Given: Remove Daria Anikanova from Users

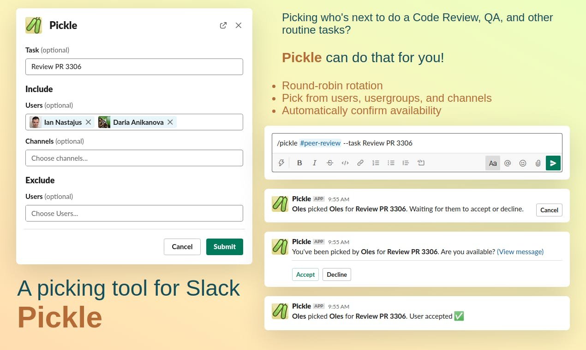Looking at the screenshot, I should [x=170, y=122].
